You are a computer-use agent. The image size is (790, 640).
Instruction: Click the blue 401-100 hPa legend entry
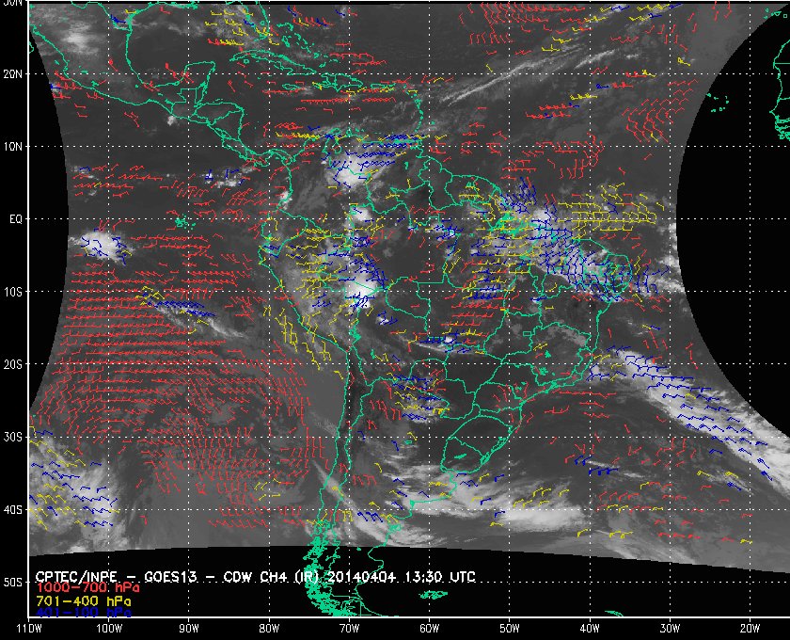pyautogui.click(x=84, y=613)
